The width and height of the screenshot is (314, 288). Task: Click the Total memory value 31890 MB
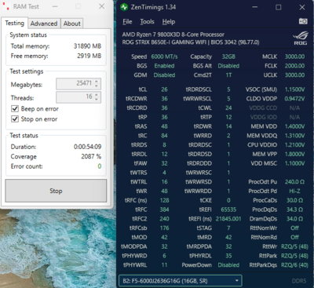pos(87,46)
